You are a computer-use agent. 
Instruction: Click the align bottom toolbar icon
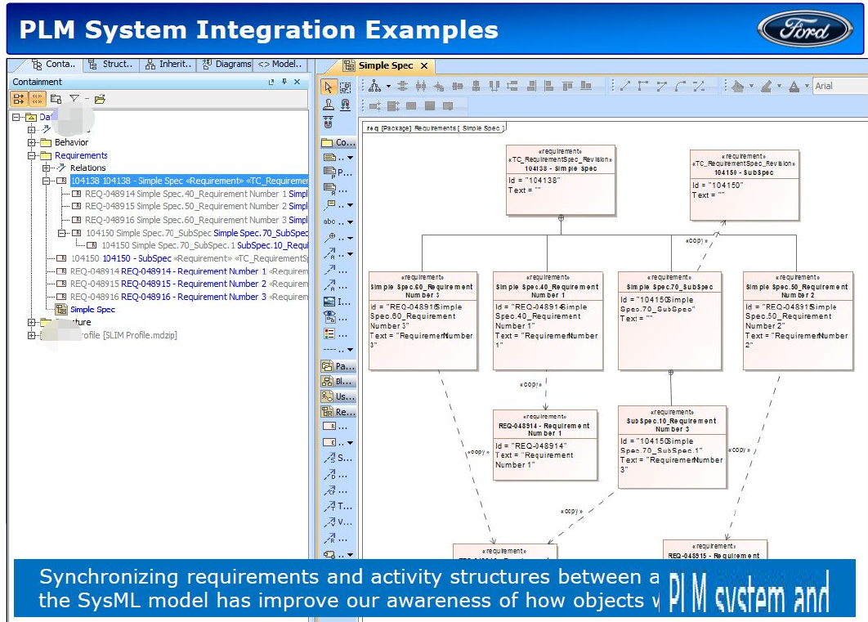(586, 86)
